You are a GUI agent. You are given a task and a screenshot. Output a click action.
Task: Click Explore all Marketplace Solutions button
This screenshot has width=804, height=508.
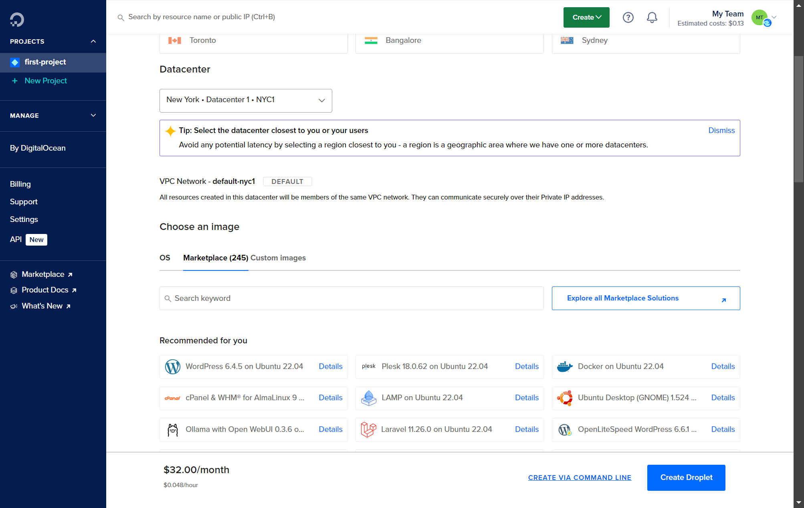[646, 298]
